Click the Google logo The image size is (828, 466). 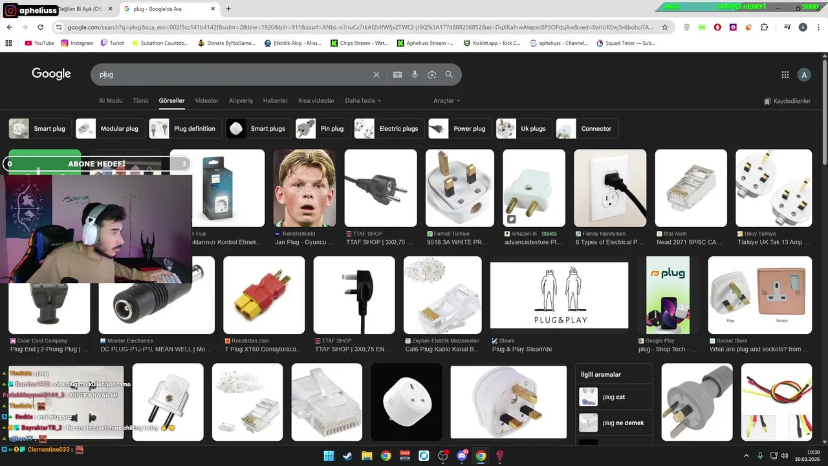tap(51, 74)
